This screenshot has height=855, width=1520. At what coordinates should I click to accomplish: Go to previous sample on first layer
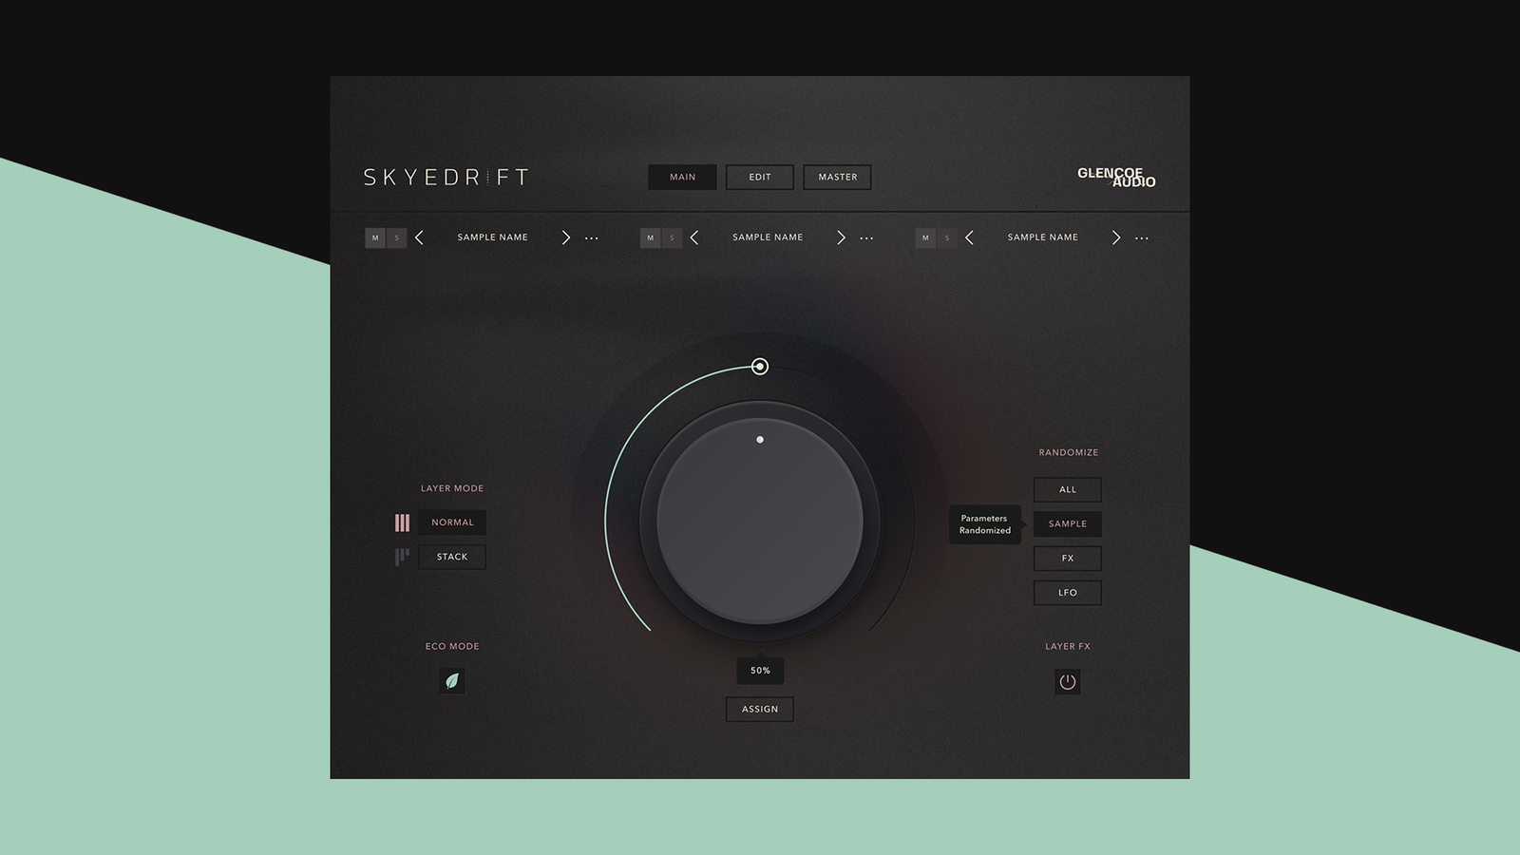point(419,237)
